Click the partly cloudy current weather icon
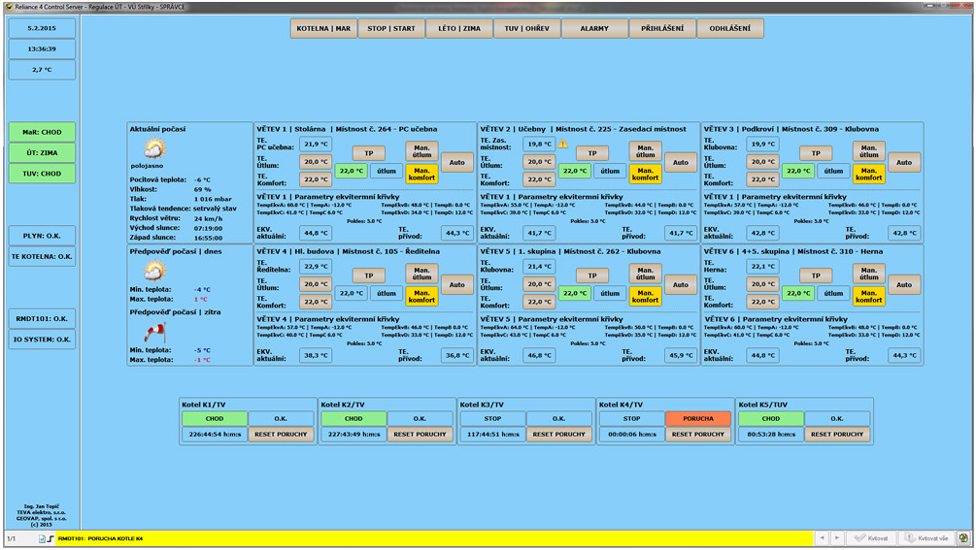 click(154, 148)
